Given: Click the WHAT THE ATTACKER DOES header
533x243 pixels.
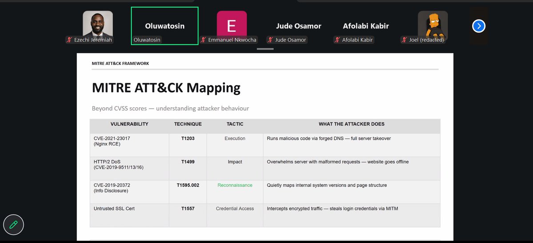Looking at the screenshot, I should [352, 124].
